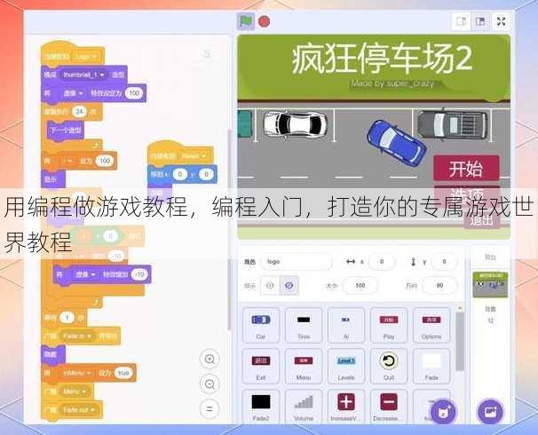Open message dropdown in second hat block
The image size is (538, 435).
pos(194,155)
